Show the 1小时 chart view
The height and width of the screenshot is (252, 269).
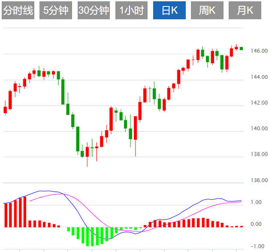pyautogui.click(x=131, y=11)
